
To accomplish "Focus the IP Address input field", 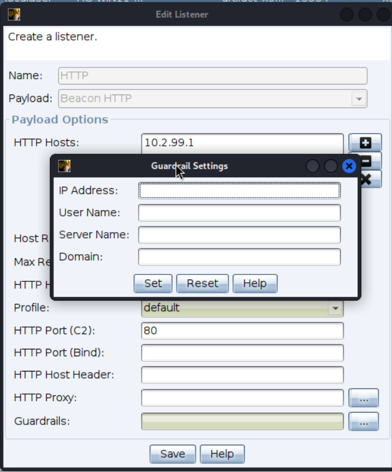I will click(239, 191).
